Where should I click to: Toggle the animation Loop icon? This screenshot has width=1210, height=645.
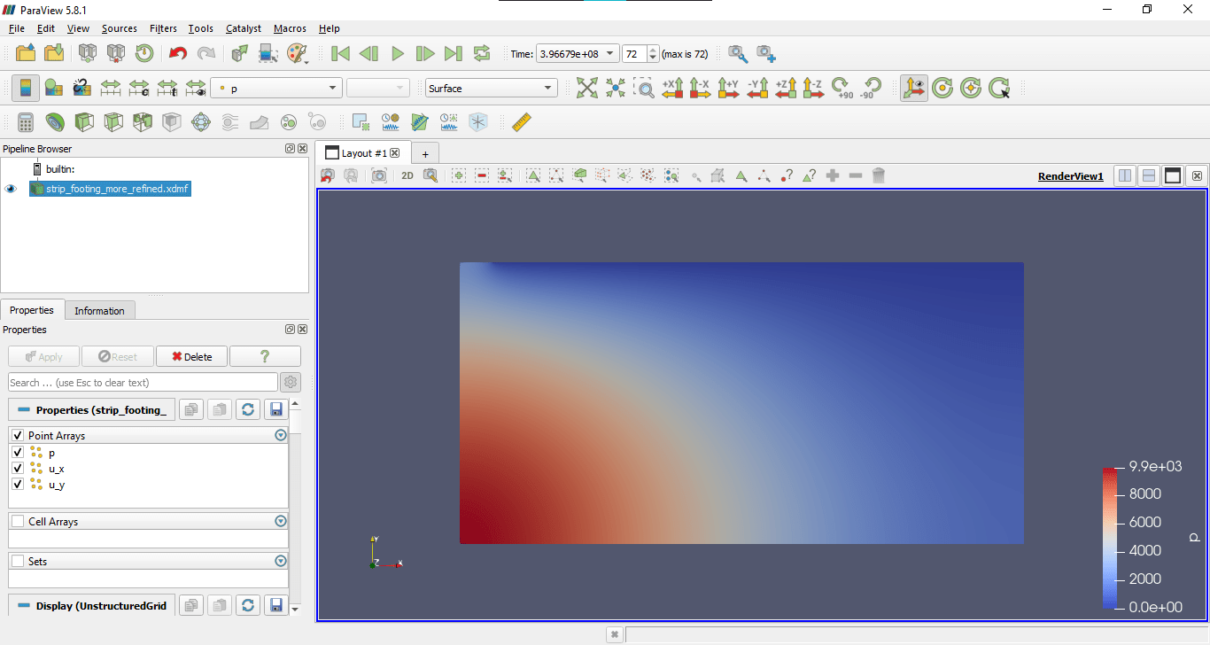(x=482, y=53)
